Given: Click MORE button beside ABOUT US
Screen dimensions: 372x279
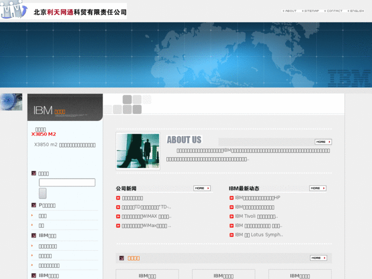Looking at the screenshot, I should coord(323,142).
